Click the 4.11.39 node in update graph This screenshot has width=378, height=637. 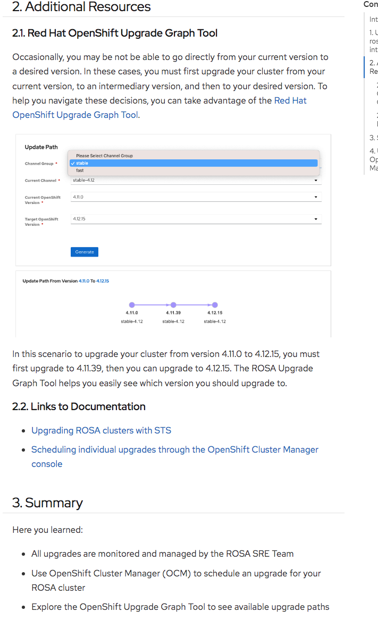(x=173, y=305)
